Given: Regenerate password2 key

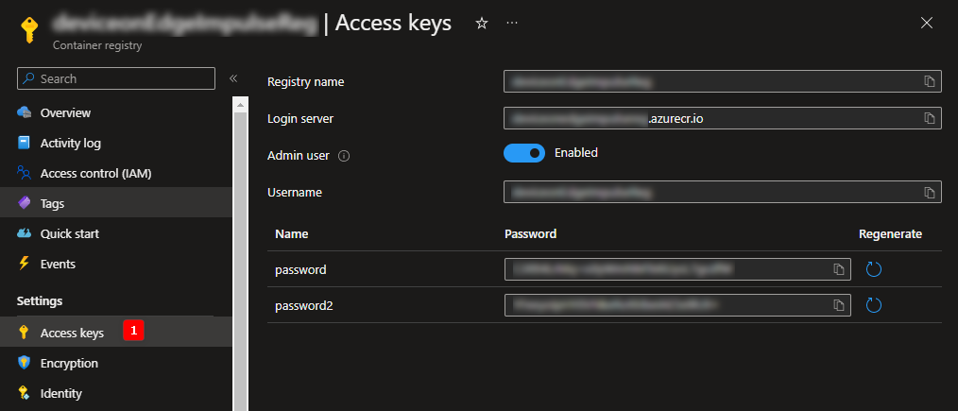Looking at the screenshot, I should coord(874,305).
